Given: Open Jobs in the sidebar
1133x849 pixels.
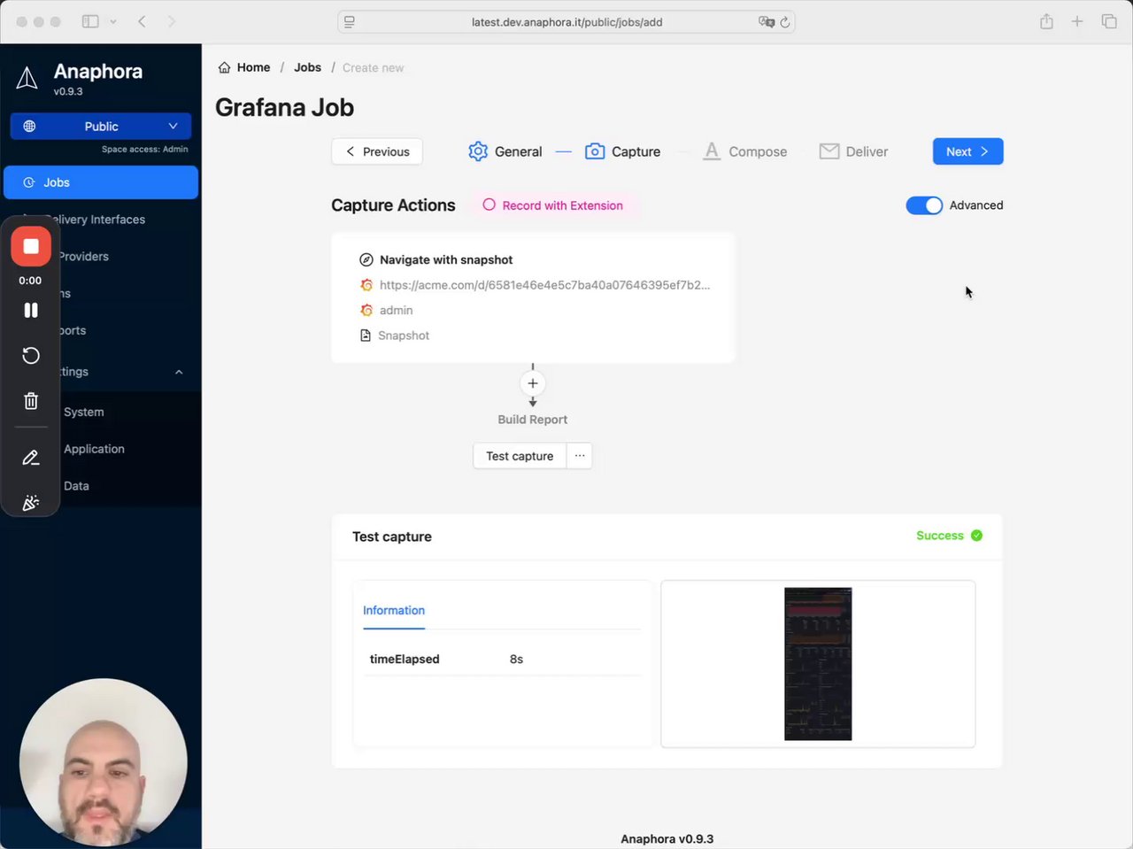Looking at the screenshot, I should tap(101, 182).
